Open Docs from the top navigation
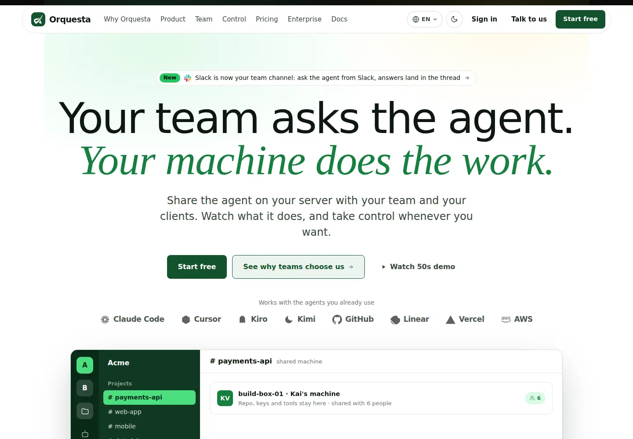This screenshot has width=633, height=439. coord(339,19)
